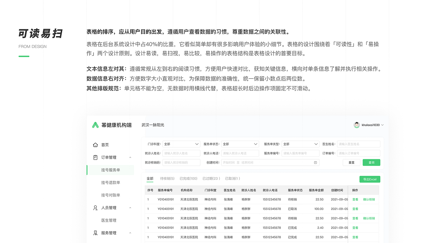Select 挂号服务单 in the sidebar
This screenshot has width=432, height=243.
point(111,170)
